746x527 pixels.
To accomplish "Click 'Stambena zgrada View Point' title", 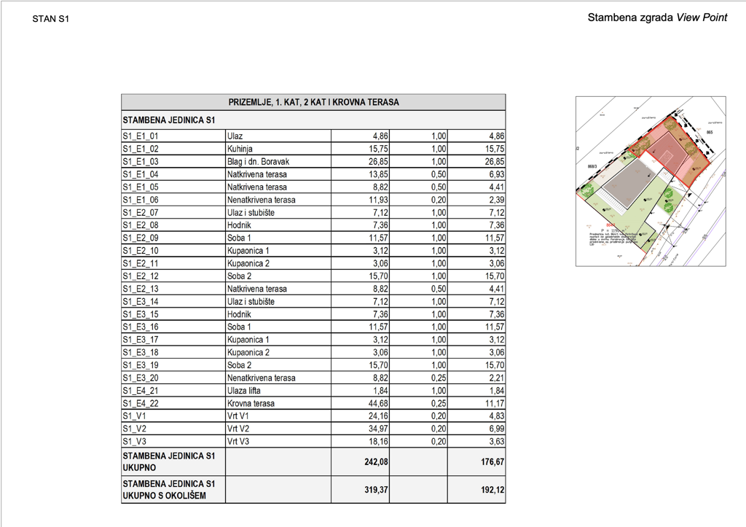I will coord(657,17).
